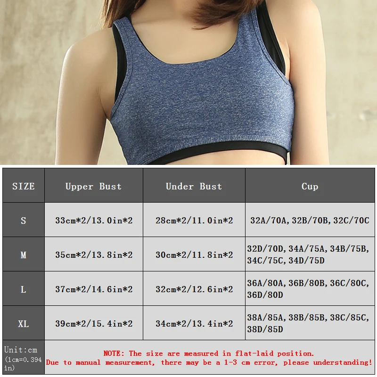Select the Upper Bust header cell
This screenshot has width=377, height=377.
point(94,185)
